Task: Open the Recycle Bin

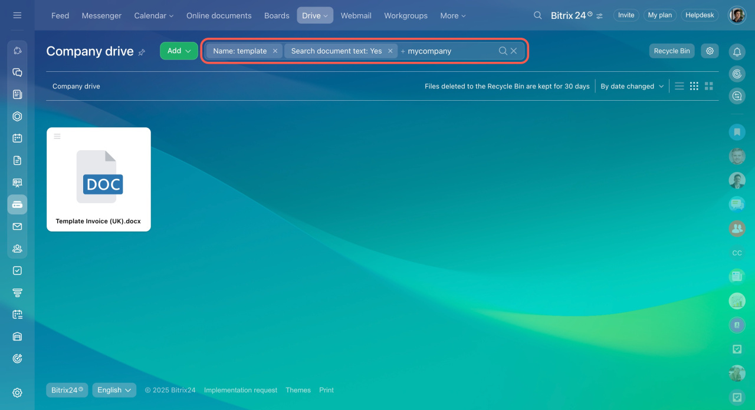Action: (x=671, y=51)
